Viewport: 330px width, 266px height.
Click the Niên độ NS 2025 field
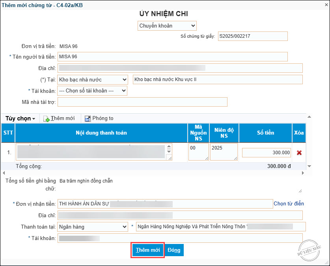tap(224, 152)
